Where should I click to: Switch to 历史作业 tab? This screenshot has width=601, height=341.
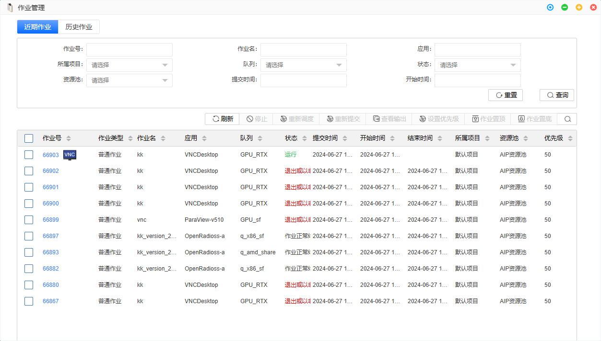coord(79,27)
